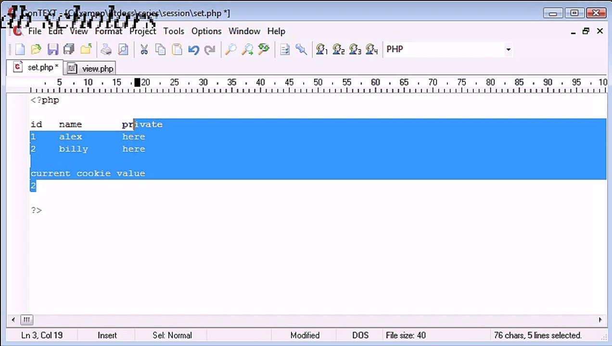Click the word 'alex' in editor
The image size is (612, 346).
coord(71,136)
